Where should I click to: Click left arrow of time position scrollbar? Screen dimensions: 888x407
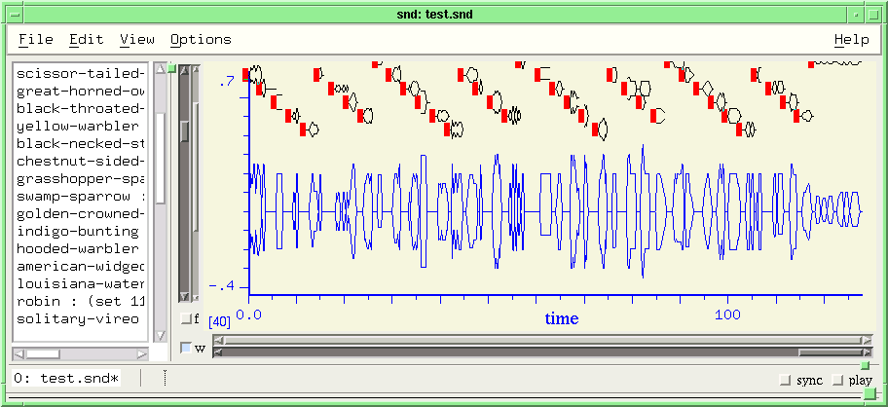(x=218, y=340)
